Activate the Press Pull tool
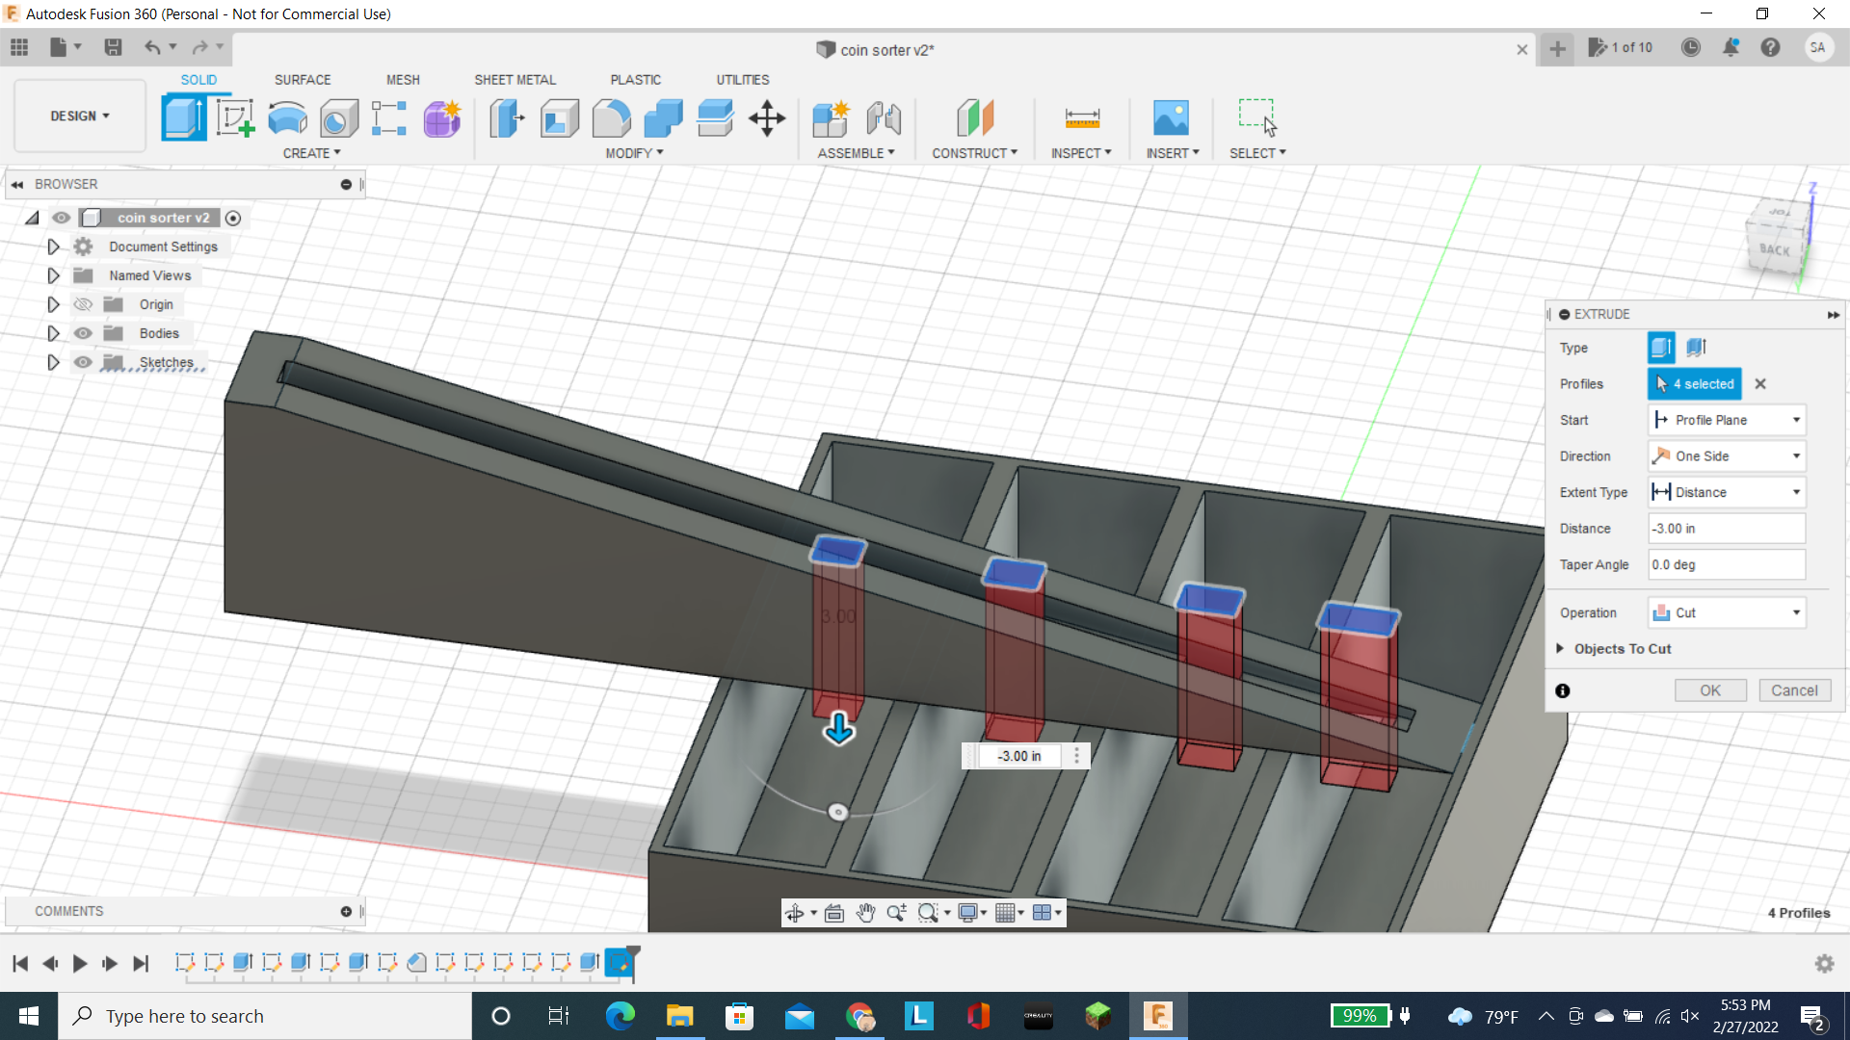Viewport: 1850px width, 1040px height. 506,117
